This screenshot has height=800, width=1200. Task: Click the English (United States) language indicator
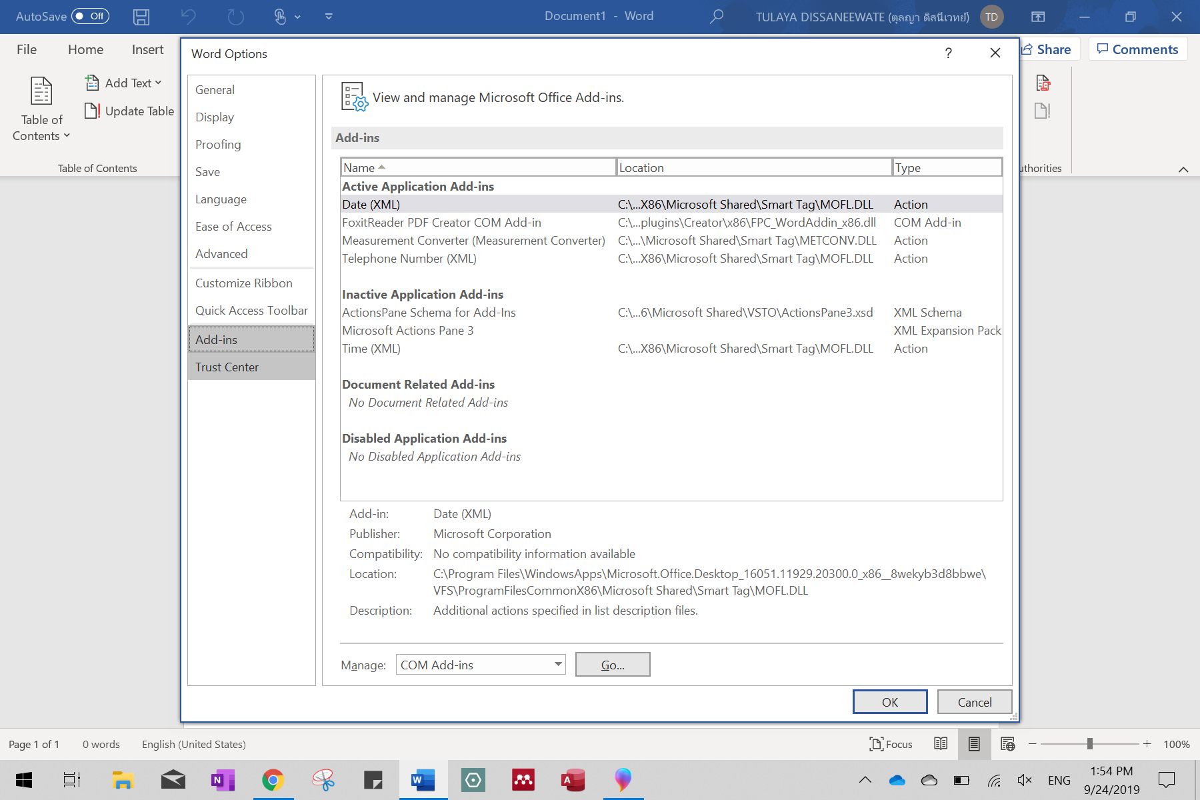pos(194,744)
